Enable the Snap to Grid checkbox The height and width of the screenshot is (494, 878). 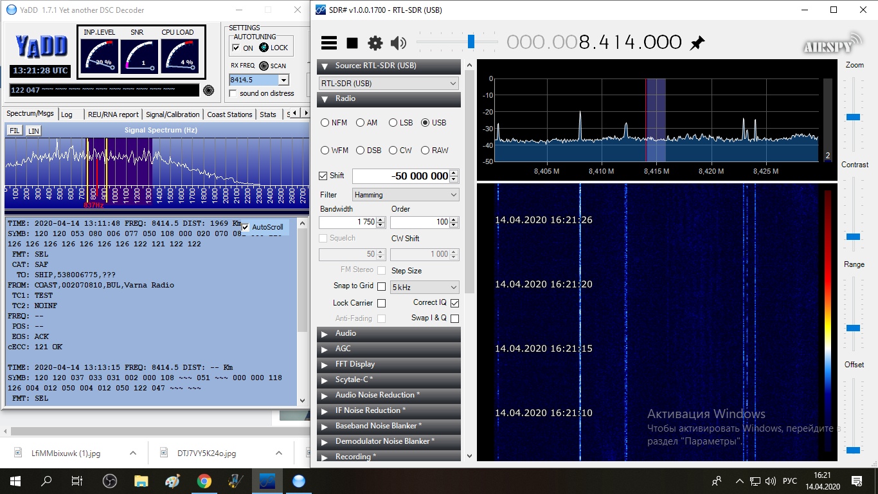(x=382, y=286)
